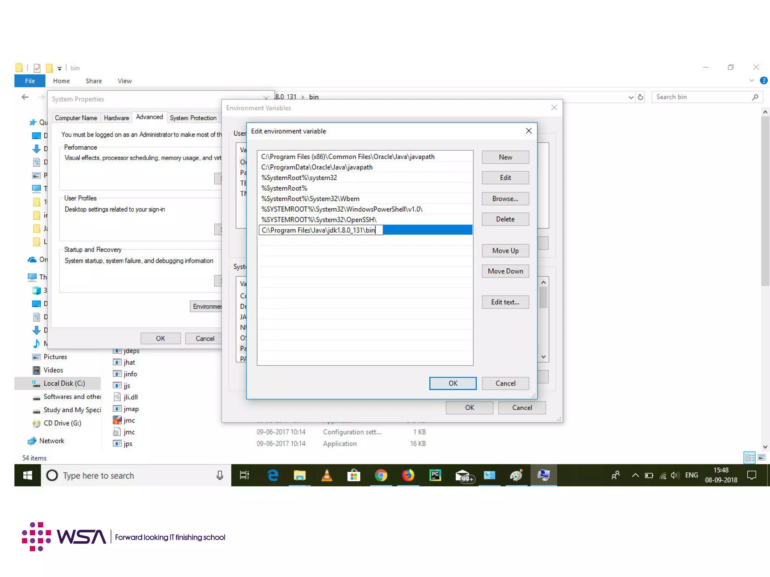Click OK in System Properties window
The height and width of the screenshot is (577, 770).
click(161, 338)
